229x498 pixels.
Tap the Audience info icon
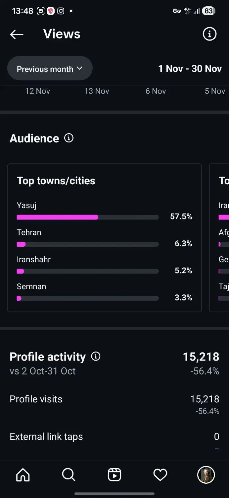68,138
